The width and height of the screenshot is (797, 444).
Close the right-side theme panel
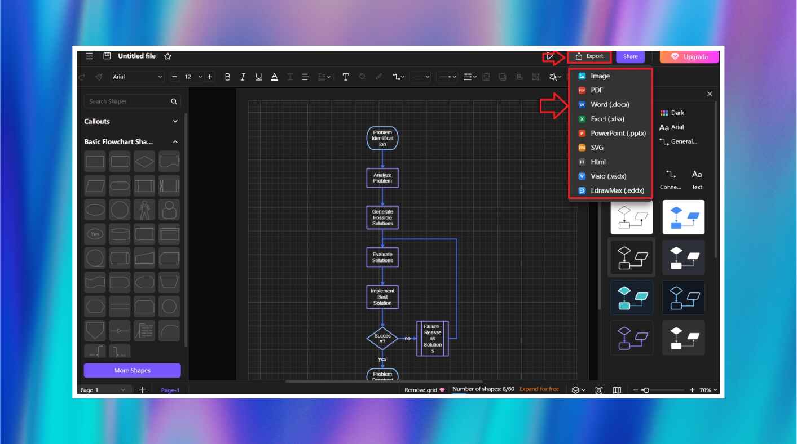[710, 94]
